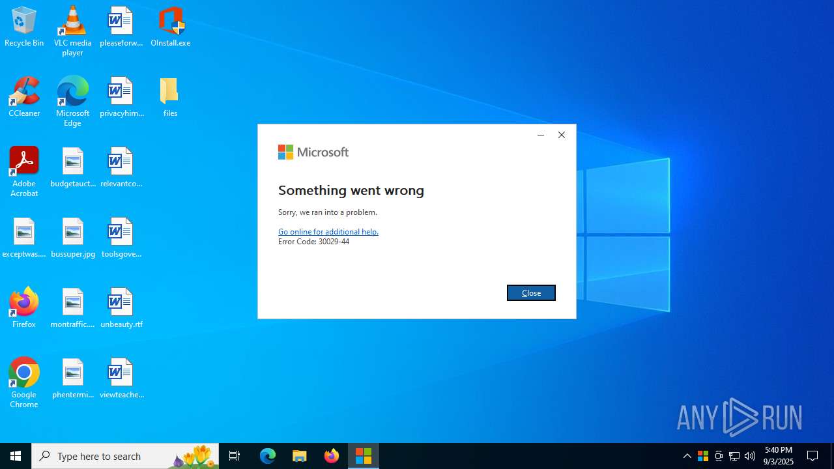Select the exceptwas... image file
The image size is (834, 469).
click(x=24, y=238)
